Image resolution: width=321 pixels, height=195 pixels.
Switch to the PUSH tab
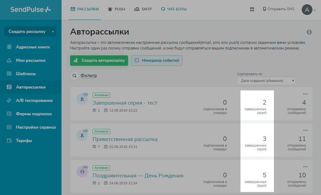(x=116, y=9)
